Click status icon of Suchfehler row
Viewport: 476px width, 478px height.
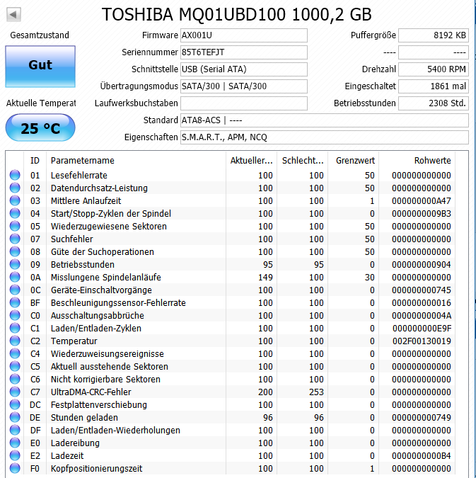[x=15, y=239]
